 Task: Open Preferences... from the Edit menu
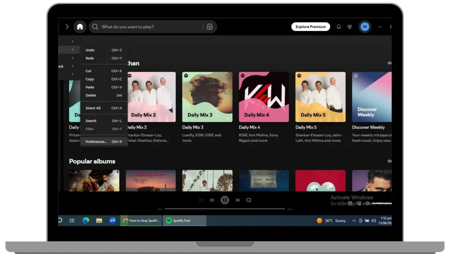[104, 142]
